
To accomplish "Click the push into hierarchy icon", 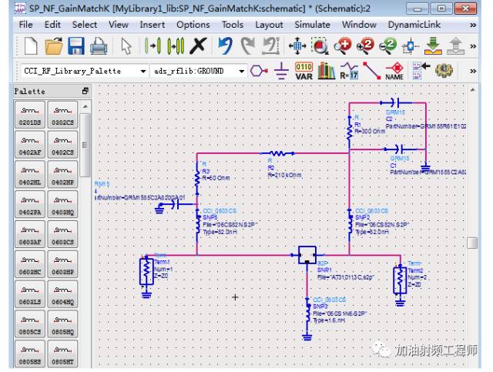I will coord(433,46).
